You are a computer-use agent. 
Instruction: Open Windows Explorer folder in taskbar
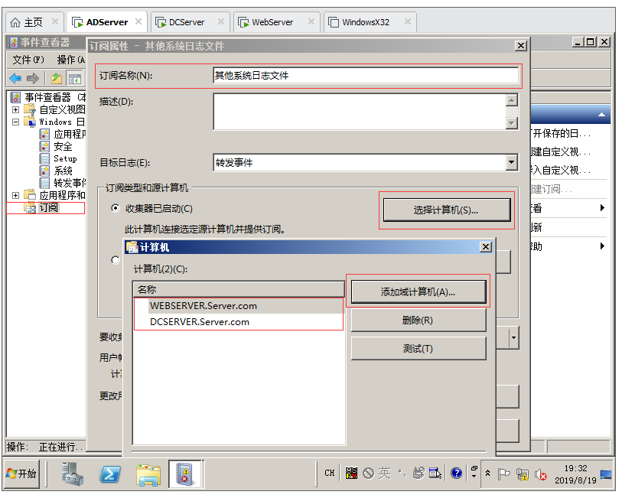click(148, 474)
